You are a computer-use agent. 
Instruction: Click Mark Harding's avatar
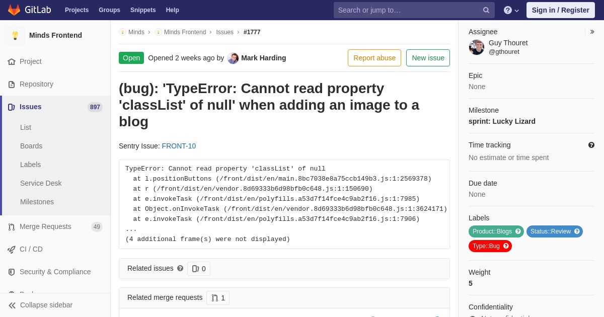tap(233, 58)
